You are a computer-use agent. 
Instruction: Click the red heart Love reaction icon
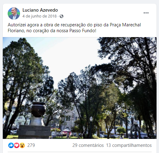[17, 145]
